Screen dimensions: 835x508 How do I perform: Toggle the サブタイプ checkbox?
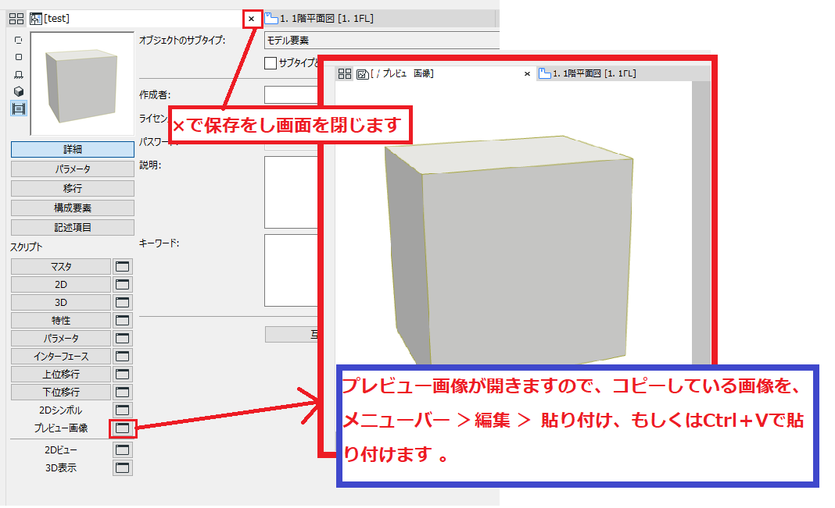(271, 63)
